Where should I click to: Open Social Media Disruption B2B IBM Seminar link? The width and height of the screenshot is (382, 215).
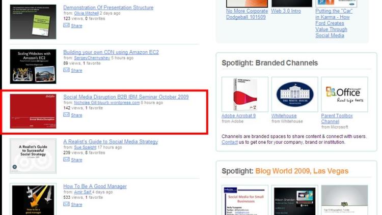click(x=126, y=97)
